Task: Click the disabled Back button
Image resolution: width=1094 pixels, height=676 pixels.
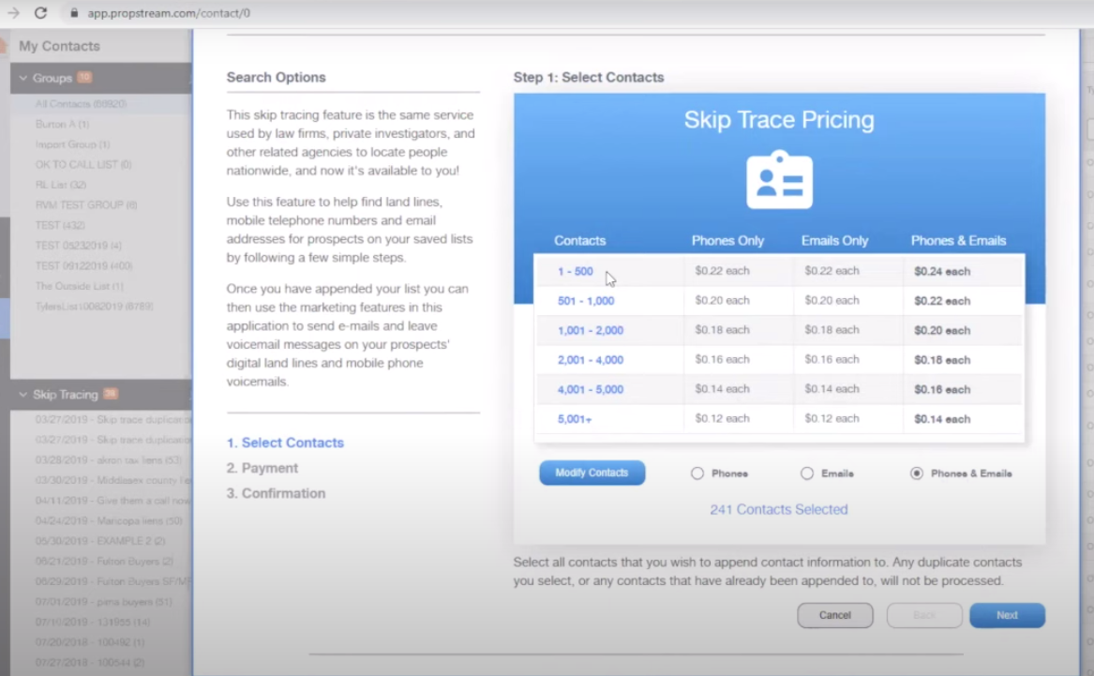Action: (x=923, y=615)
